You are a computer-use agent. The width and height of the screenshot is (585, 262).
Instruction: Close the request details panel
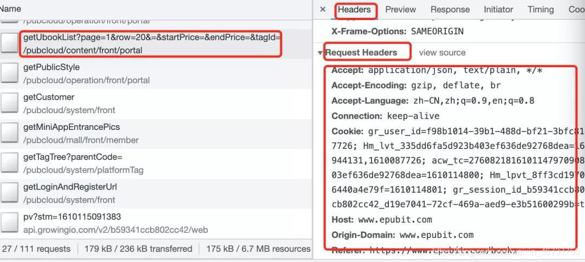pos(323,10)
